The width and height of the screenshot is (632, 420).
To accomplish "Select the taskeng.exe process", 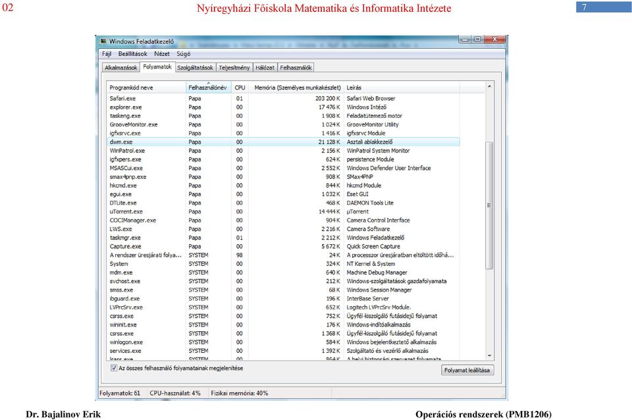I will pos(283,116).
